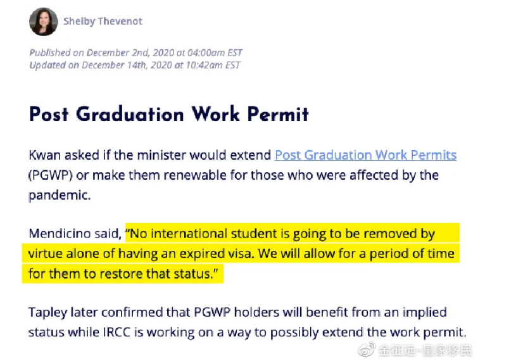Click the Weibo eye logo in watermark
This screenshot has width=516, height=361.
click(x=367, y=350)
